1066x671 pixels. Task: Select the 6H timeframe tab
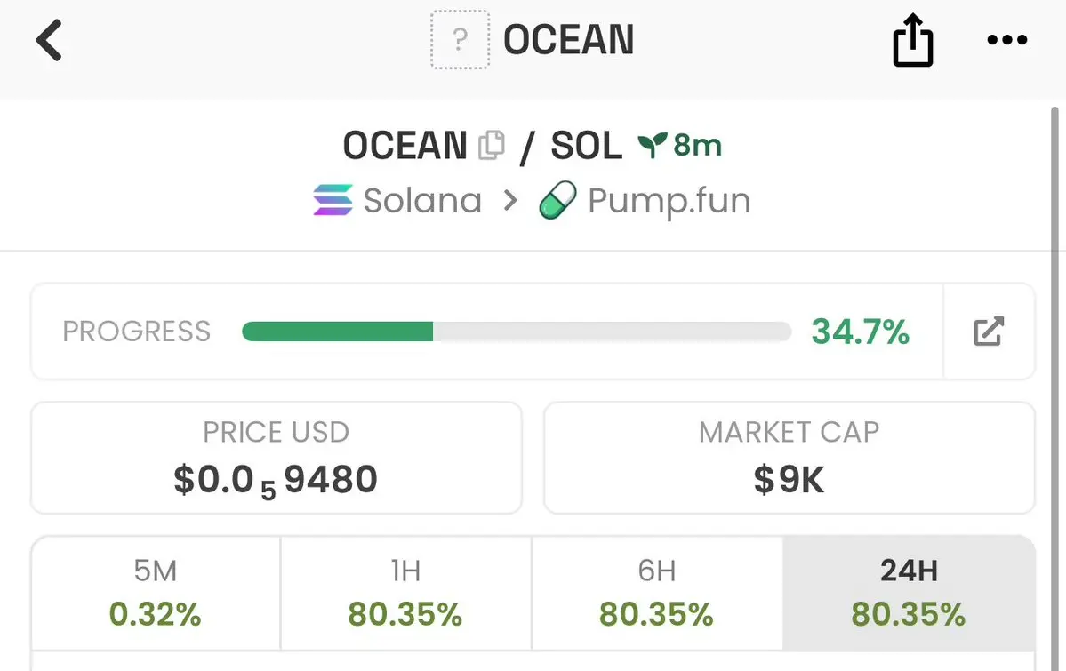[x=657, y=593]
